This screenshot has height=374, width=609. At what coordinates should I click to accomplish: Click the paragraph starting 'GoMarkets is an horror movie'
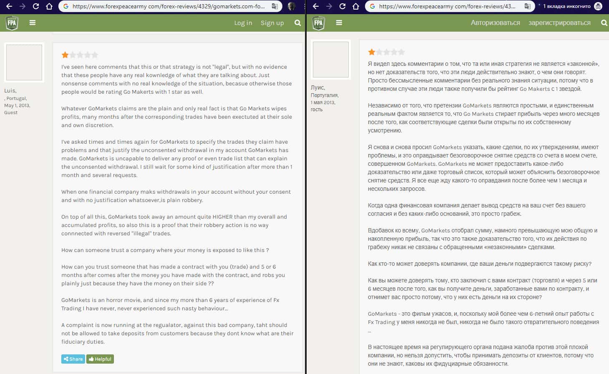(170, 304)
